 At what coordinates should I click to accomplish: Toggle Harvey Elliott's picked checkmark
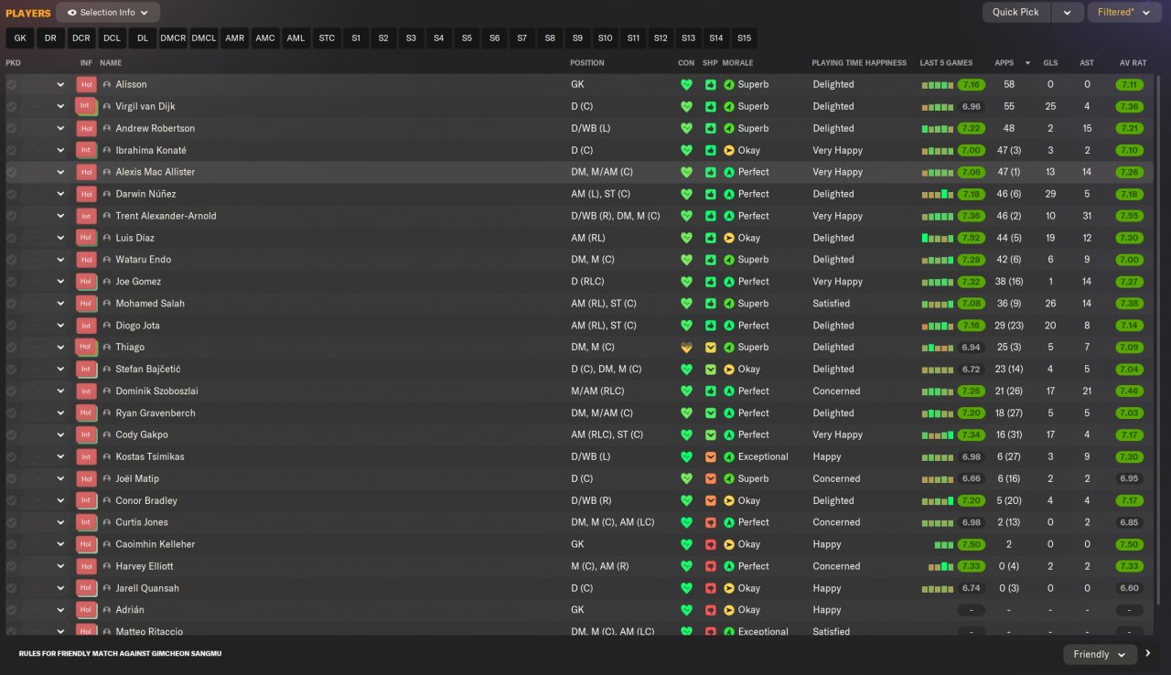click(x=12, y=566)
